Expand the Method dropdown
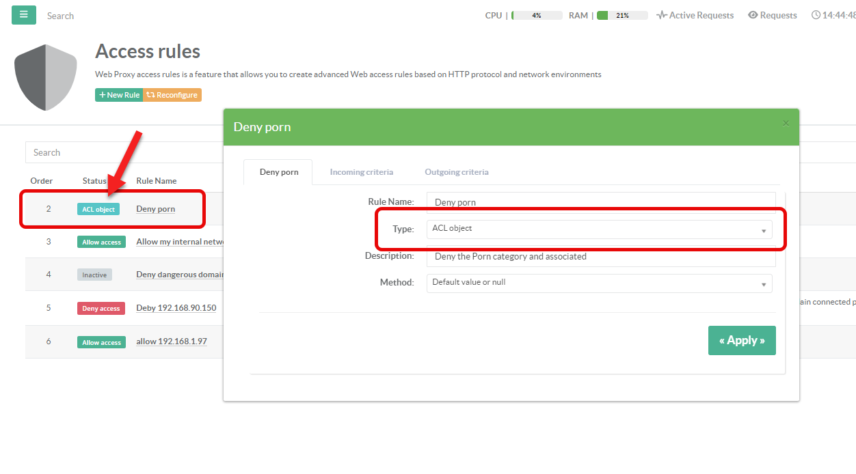The image size is (856, 474). [x=599, y=283]
